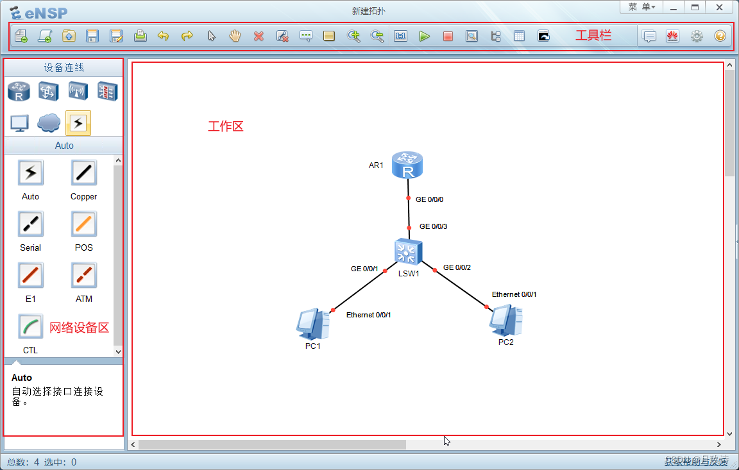The width and height of the screenshot is (739, 470).
Task: Select the PC1 computer in workspace
Action: coord(313,324)
